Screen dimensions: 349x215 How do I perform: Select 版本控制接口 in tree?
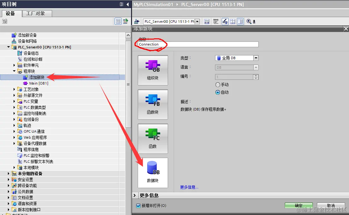pyautogui.click(x=29, y=210)
